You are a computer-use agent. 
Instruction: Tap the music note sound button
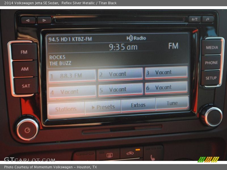208,19
